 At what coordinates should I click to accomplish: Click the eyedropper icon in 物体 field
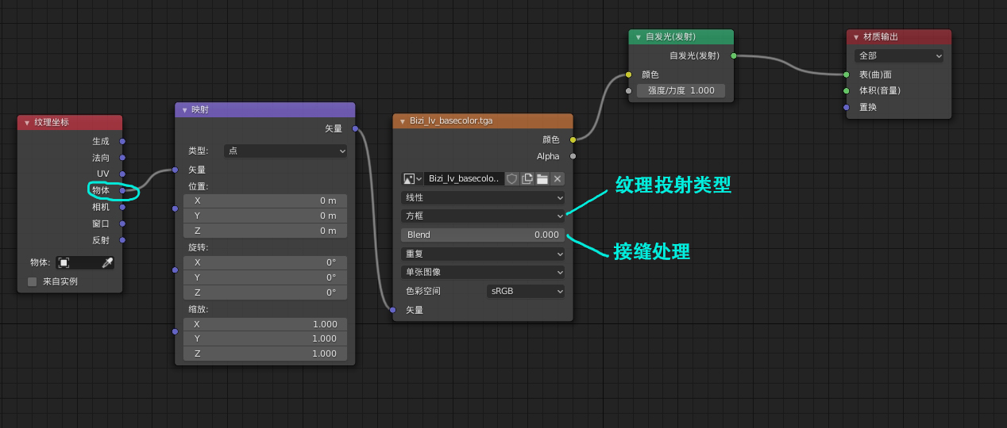pyautogui.click(x=107, y=262)
